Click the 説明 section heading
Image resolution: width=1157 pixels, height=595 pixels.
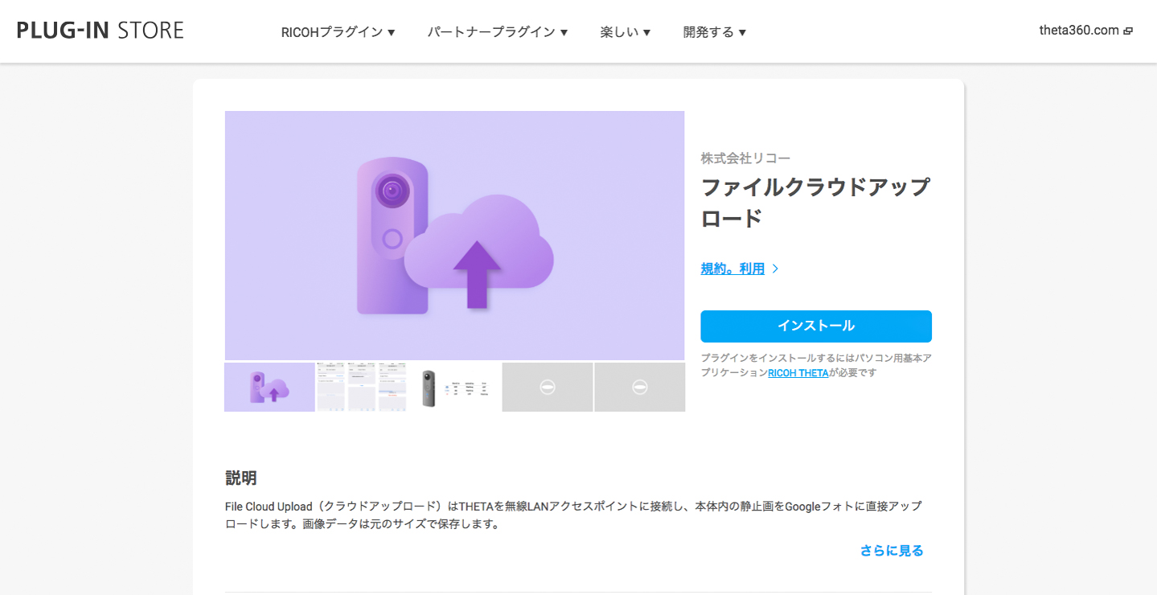pos(241,478)
